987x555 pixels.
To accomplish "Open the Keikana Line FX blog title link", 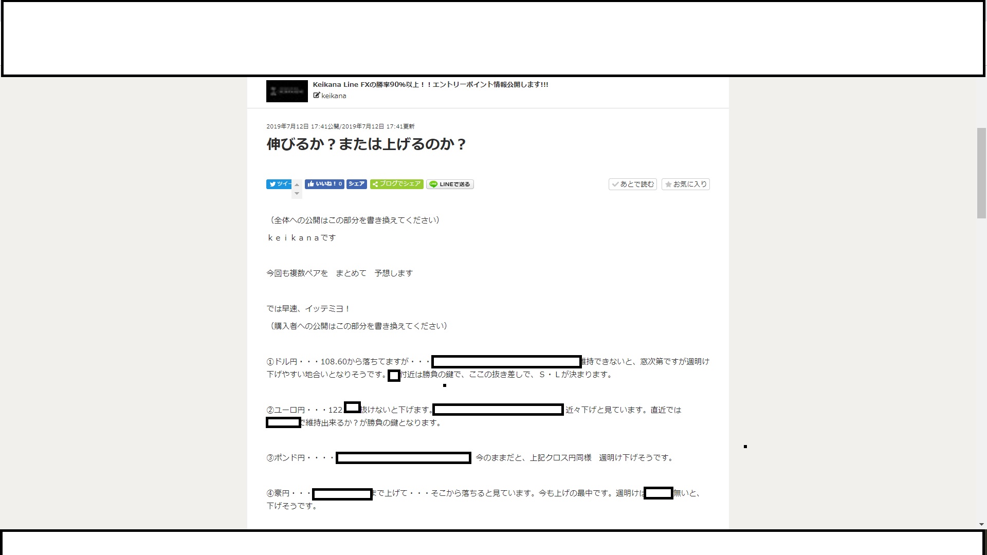I will [x=430, y=84].
